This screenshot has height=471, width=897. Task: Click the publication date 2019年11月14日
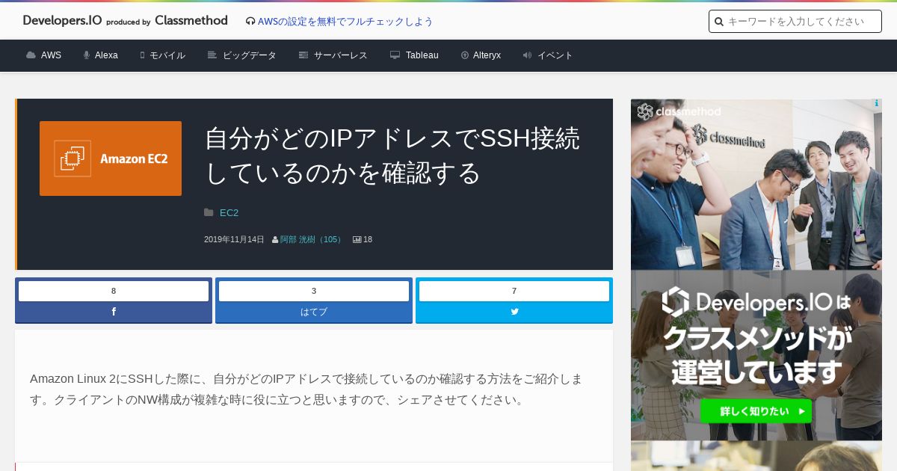click(x=234, y=240)
